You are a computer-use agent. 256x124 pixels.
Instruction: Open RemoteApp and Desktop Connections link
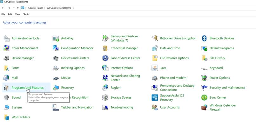[177, 88]
